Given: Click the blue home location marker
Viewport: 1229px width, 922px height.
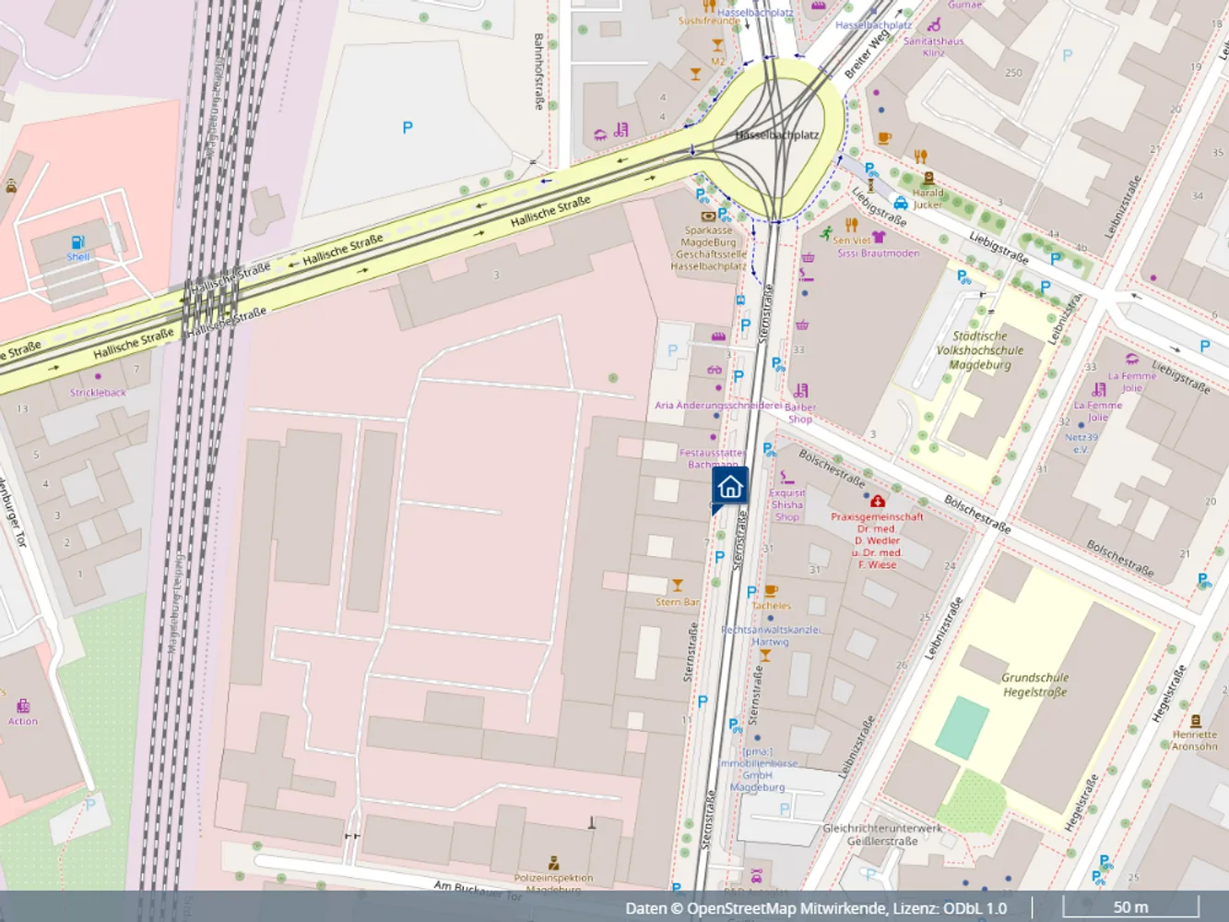Looking at the screenshot, I should (729, 488).
